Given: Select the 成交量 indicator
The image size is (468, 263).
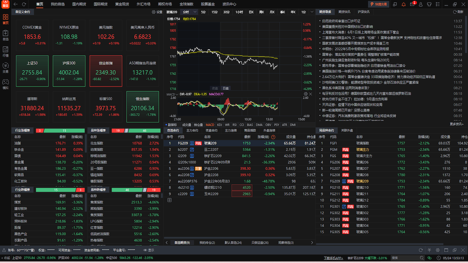Looking at the screenshot, I should [186, 125].
